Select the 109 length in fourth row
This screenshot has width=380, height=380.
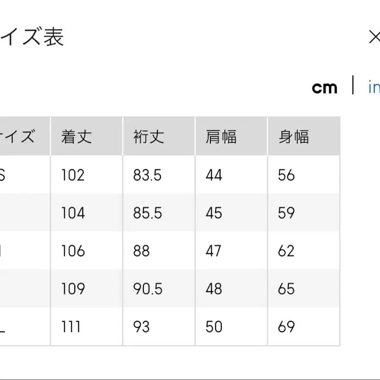[72, 289]
